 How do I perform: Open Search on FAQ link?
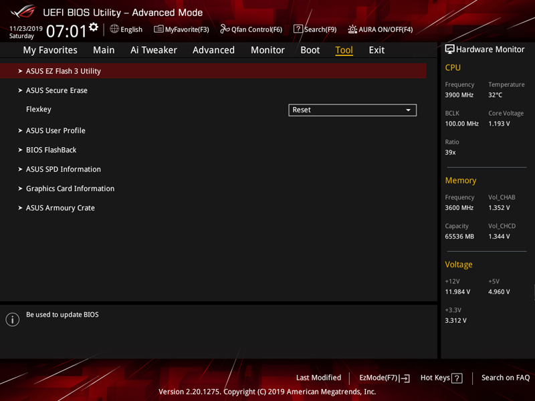(x=506, y=378)
